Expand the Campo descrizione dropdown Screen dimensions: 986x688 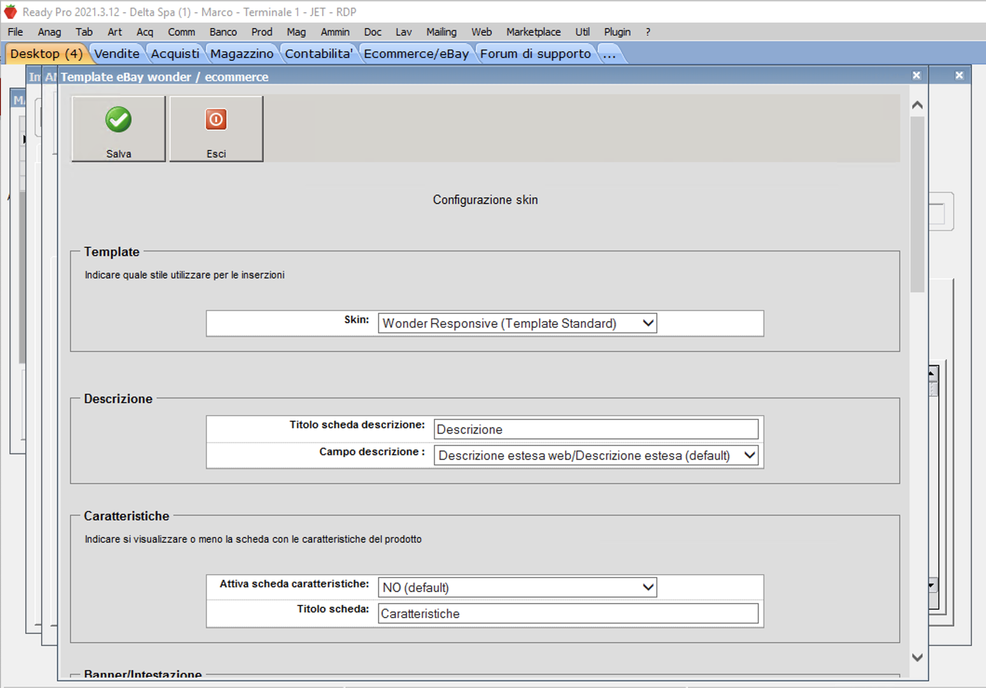point(596,455)
